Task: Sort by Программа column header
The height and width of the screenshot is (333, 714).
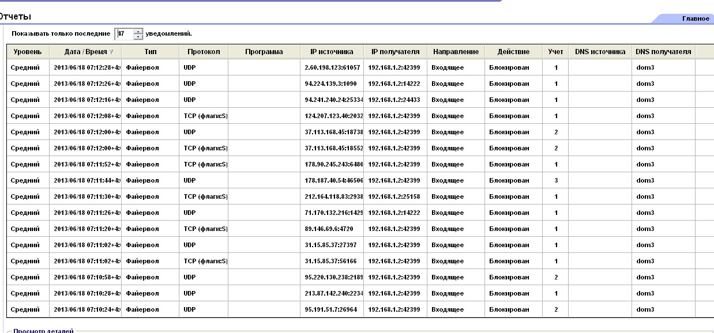Action: [264, 52]
